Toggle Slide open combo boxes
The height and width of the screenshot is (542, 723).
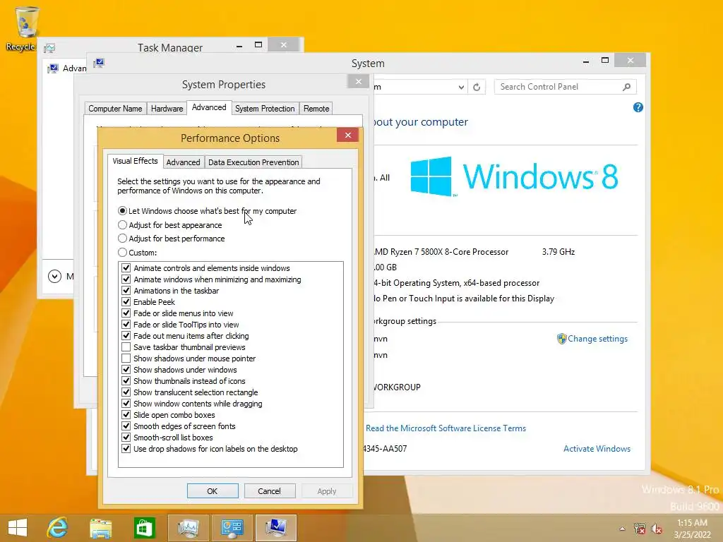[126, 415]
